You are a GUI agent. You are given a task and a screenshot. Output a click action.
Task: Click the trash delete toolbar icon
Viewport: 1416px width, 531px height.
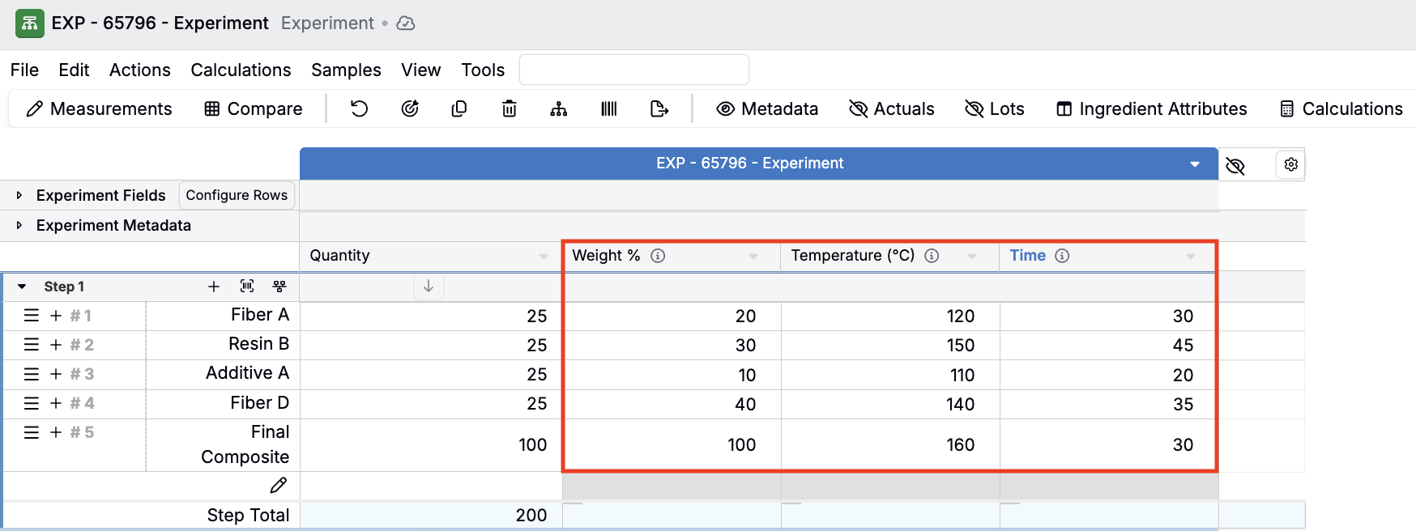[510, 108]
